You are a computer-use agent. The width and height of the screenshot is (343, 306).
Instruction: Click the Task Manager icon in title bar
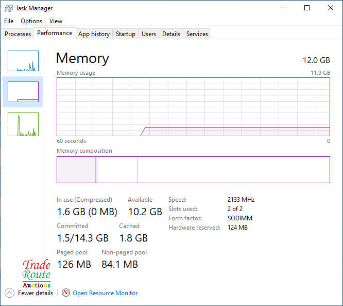pos(9,8)
